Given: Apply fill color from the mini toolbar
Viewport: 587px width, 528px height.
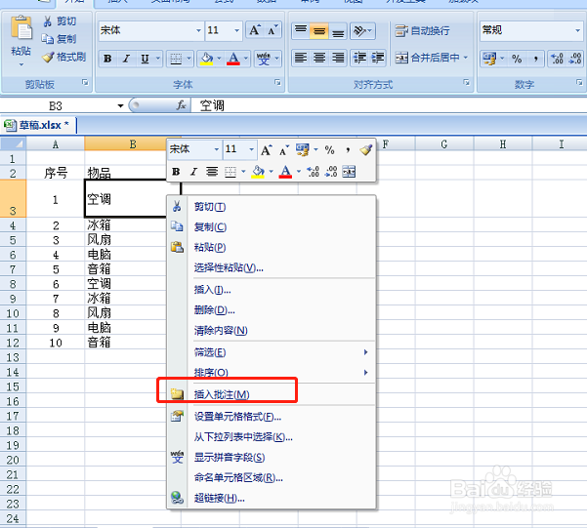Looking at the screenshot, I should [258, 172].
